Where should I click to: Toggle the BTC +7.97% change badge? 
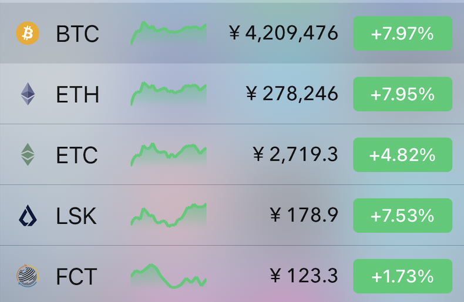coord(402,33)
